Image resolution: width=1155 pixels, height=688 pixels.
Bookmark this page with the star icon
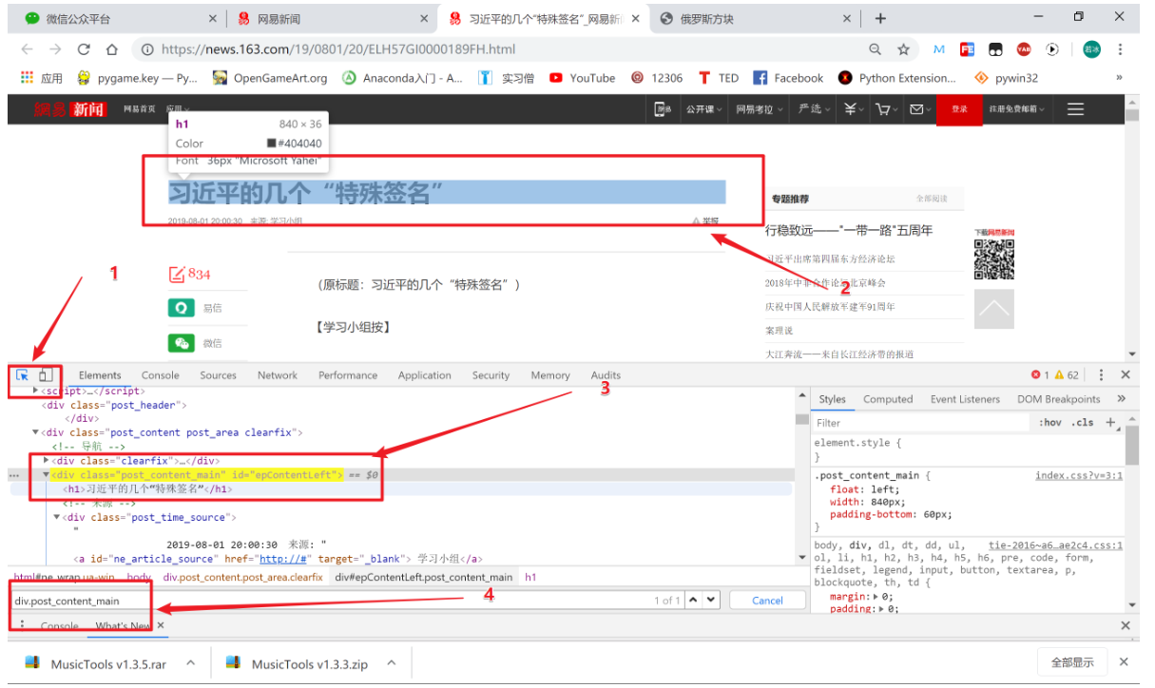pos(903,49)
